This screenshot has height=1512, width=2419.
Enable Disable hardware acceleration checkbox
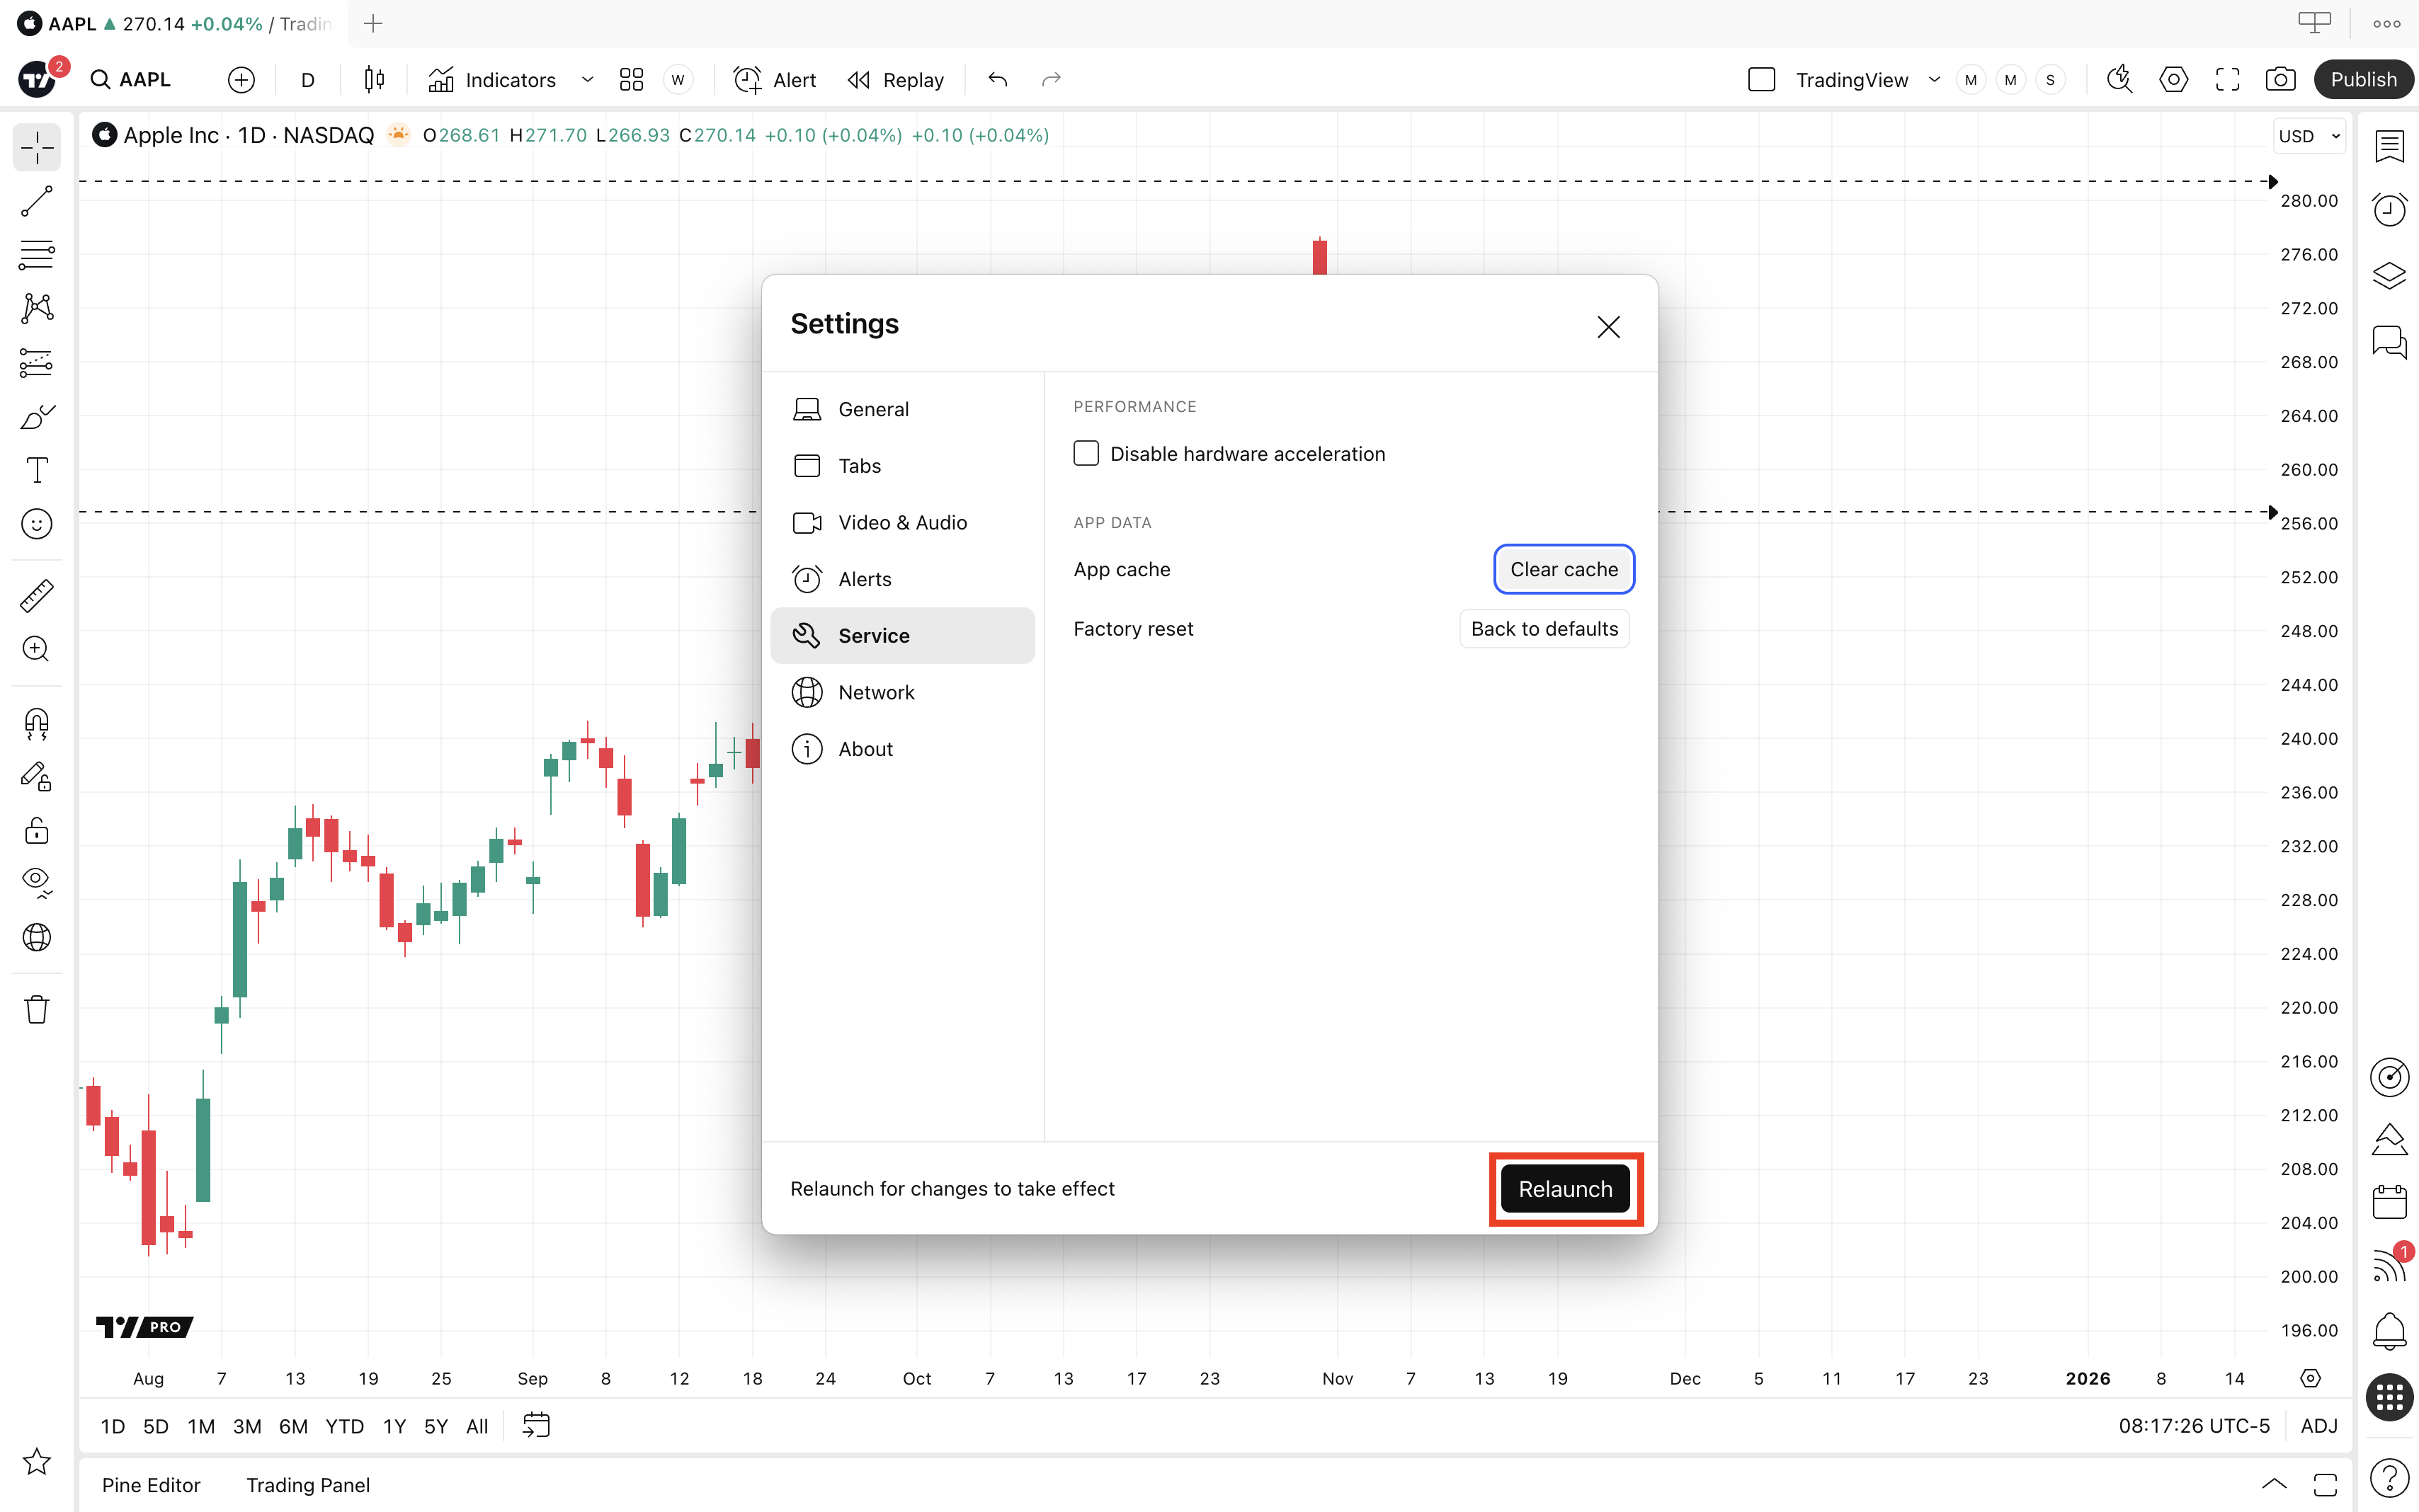coord(1086,453)
